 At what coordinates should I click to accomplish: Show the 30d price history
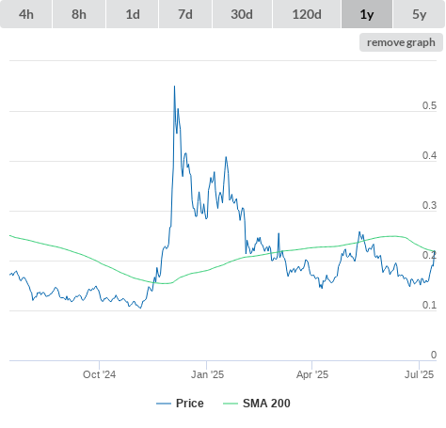242,14
